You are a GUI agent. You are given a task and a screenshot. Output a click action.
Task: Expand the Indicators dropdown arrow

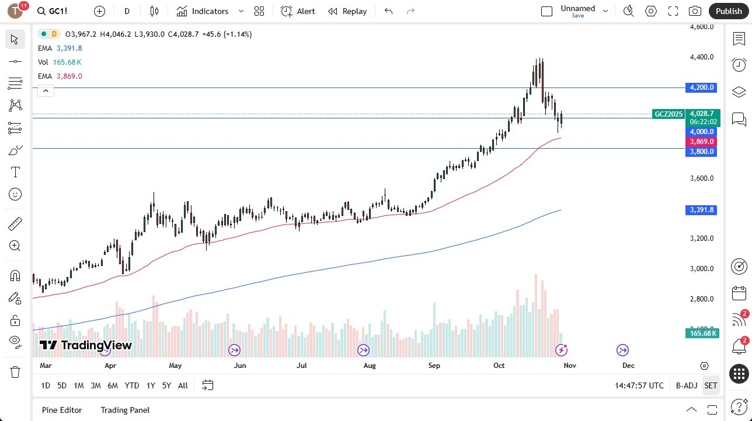click(x=240, y=11)
